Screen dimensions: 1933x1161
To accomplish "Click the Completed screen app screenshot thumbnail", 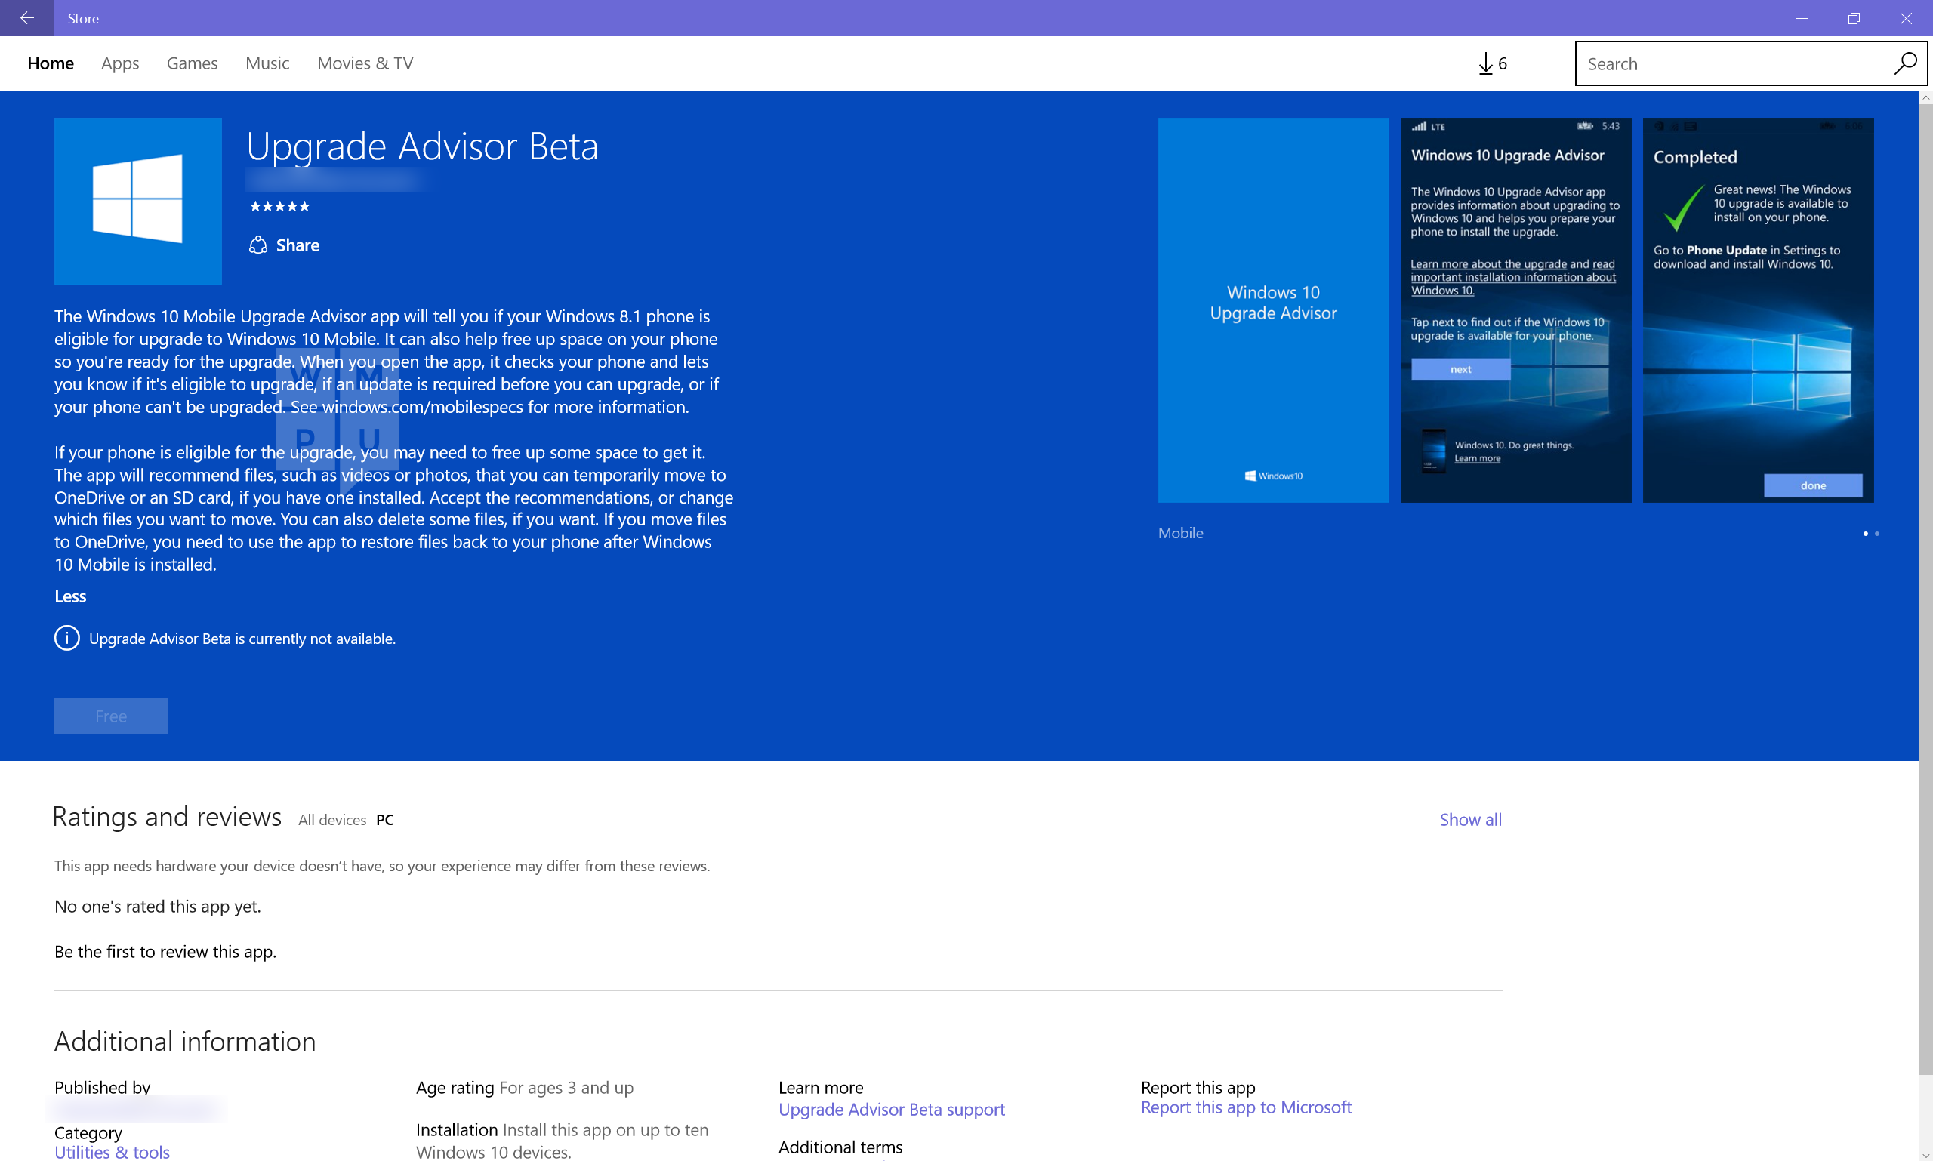I will (x=1766, y=309).
